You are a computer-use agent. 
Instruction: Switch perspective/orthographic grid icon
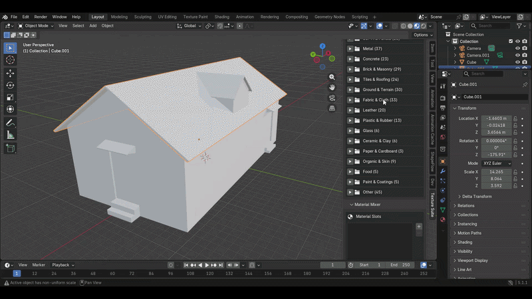332,108
